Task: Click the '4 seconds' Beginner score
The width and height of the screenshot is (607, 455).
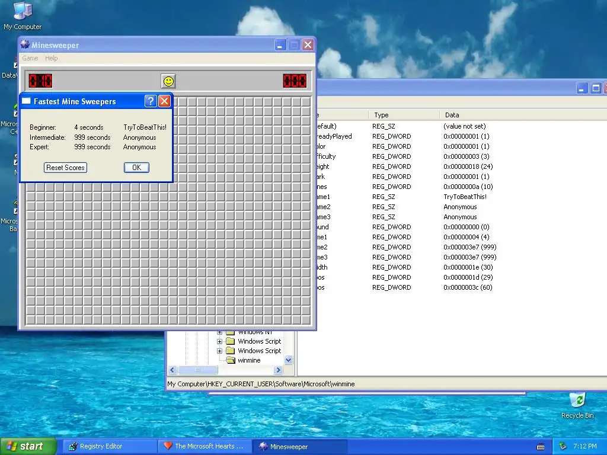Action: (89, 127)
